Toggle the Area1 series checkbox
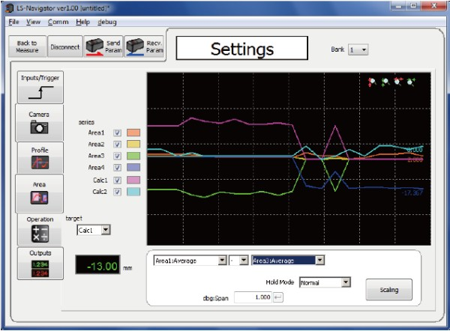 click(117, 133)
